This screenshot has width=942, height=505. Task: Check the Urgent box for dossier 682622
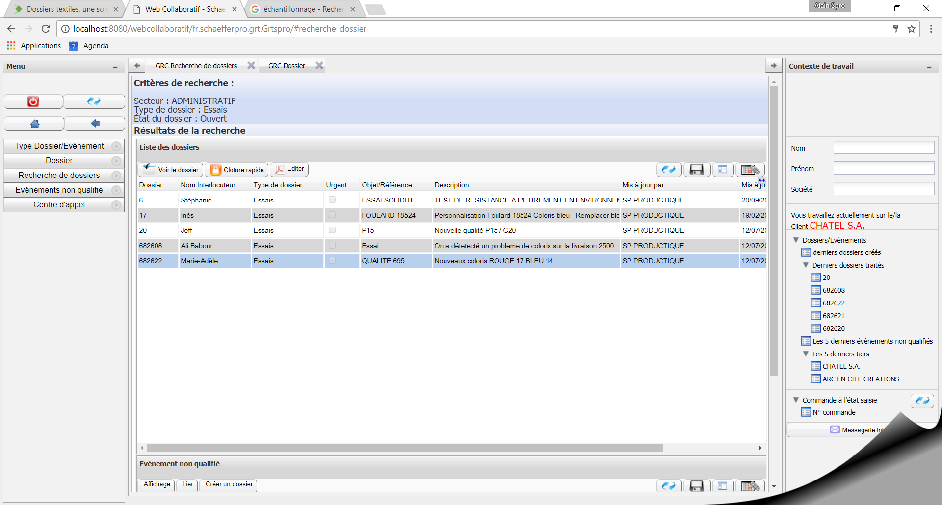pyautogui.click(x=332, y=260)
